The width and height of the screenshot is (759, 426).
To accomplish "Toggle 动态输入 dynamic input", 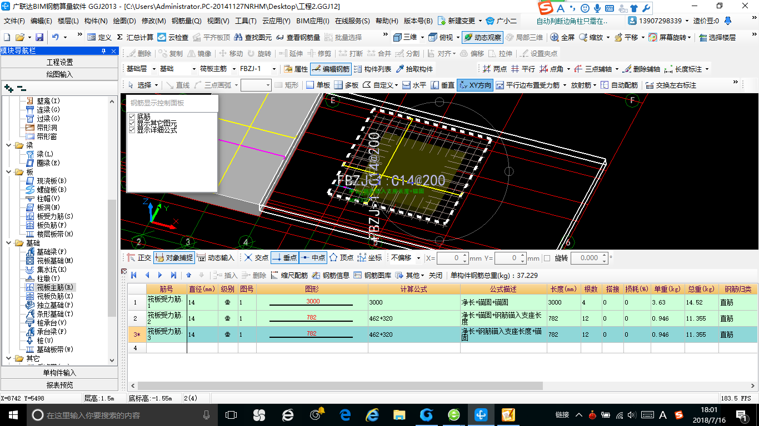I will [x=216, y=258].
